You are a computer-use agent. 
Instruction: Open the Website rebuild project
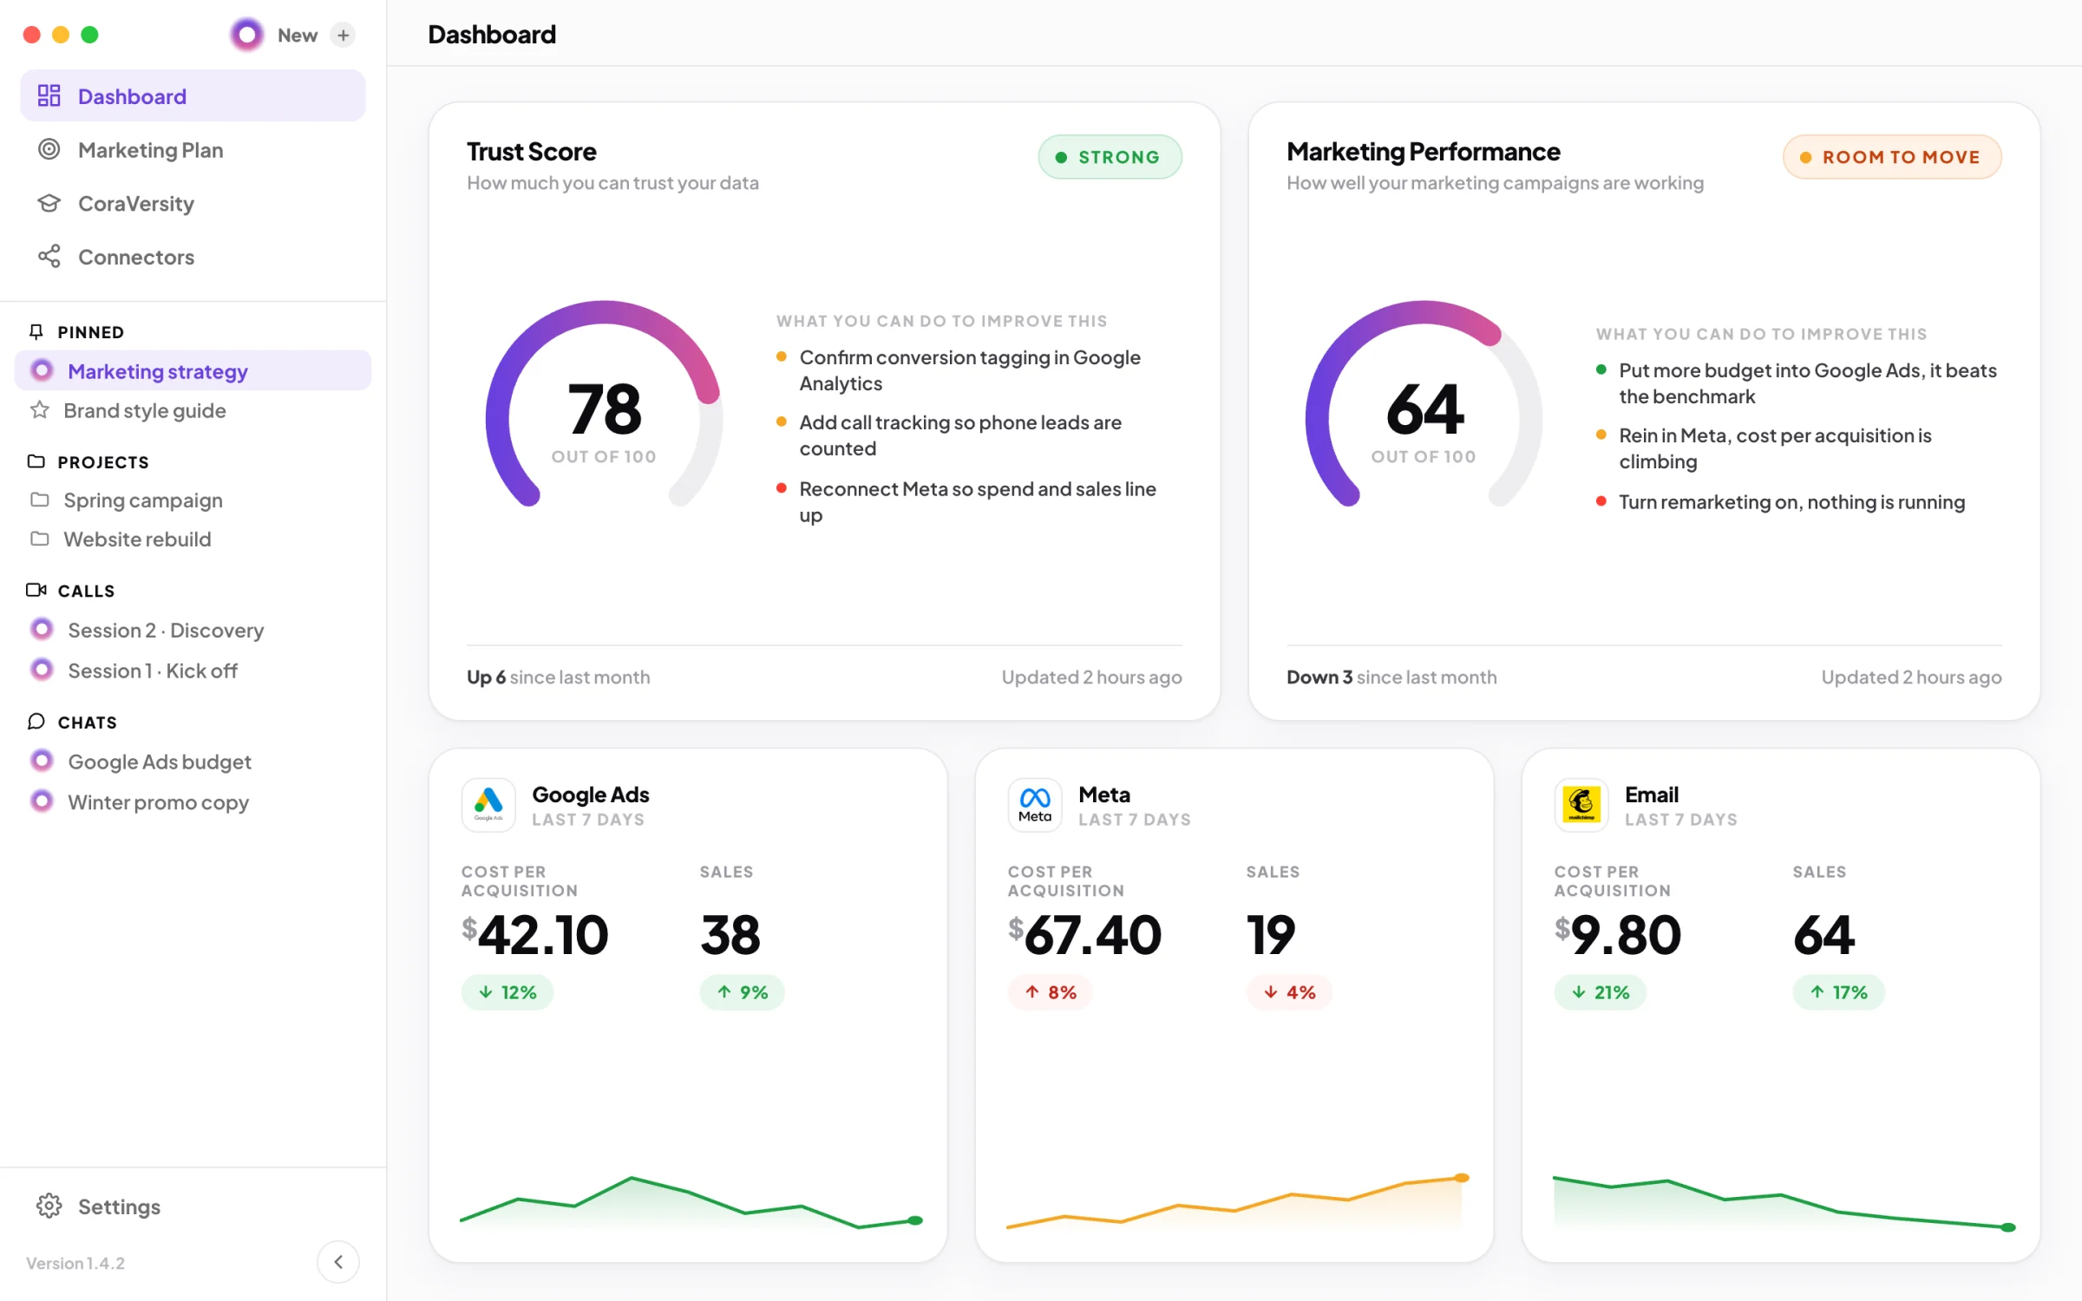coord(193,539)
